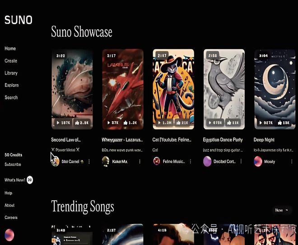
Task: Open the Library section
Action: (x=11, y=73)
